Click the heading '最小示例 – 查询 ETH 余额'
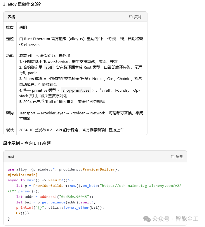Screen dimensions: 205x227 pos(27,143)
